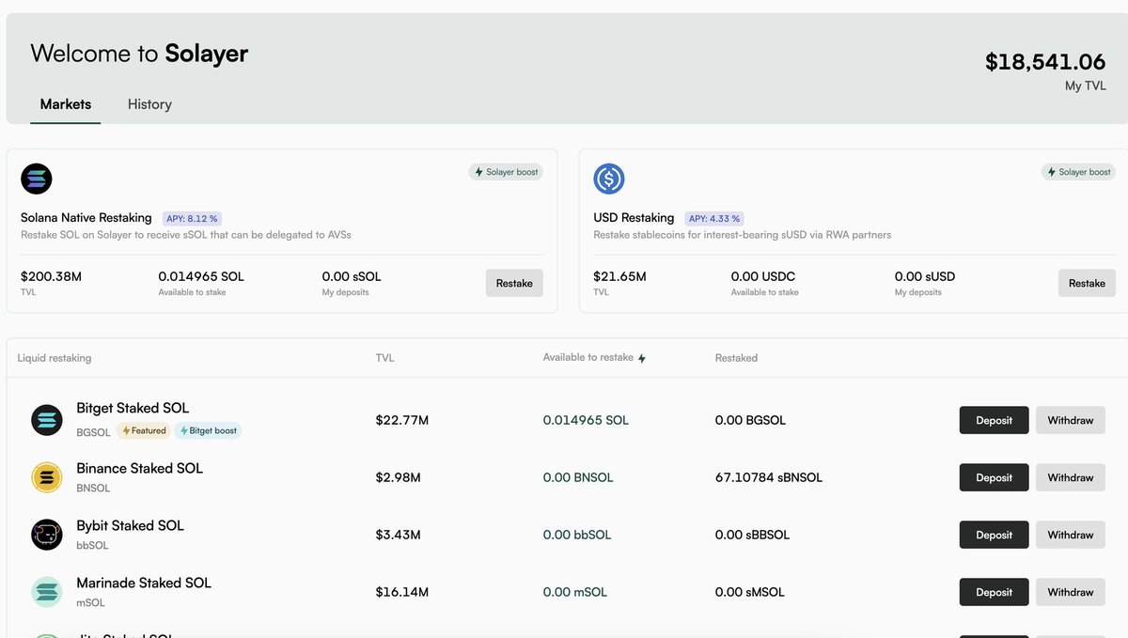Image resolution: width=1128 pixels, height=638 pixels.
Task: Click the USDC coin icon in USD Restaking card
Action: (x=609, y=179)
